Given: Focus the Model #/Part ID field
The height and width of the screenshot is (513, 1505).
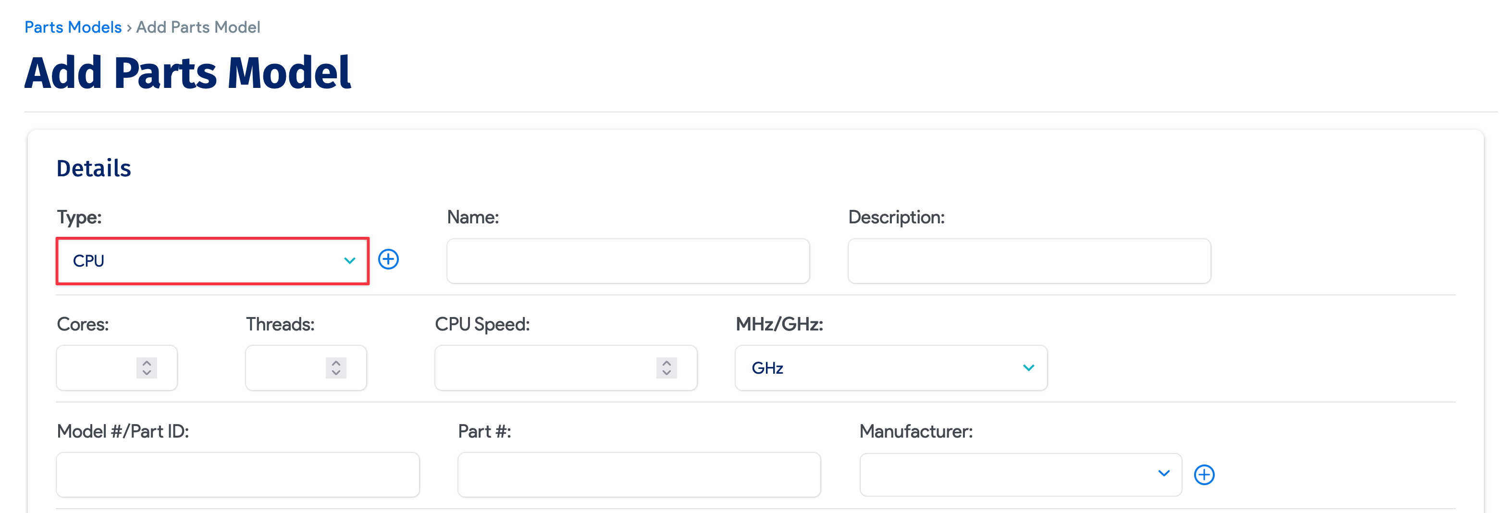Looking at the screenshot, I should point(238,475).
